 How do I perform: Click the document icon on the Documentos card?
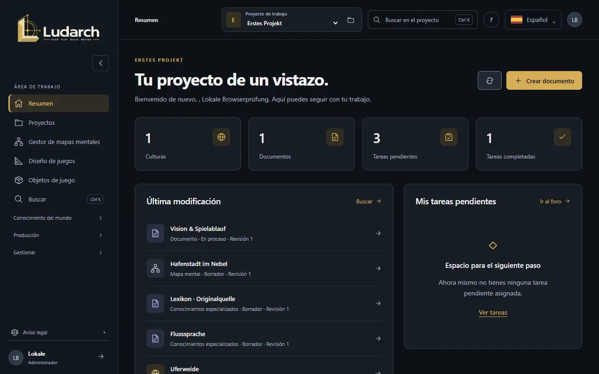coord(335,137)
